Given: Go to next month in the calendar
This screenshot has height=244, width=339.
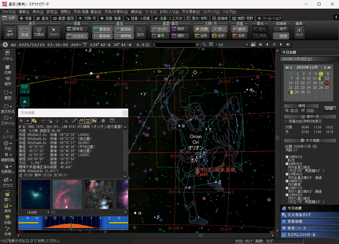Looking at the screenshot, I should (325, 67).
